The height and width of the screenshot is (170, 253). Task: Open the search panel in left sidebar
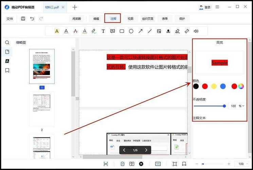coord(7,42)
